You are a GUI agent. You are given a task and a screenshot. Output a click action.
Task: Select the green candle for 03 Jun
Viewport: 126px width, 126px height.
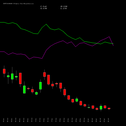pos(12,76)
